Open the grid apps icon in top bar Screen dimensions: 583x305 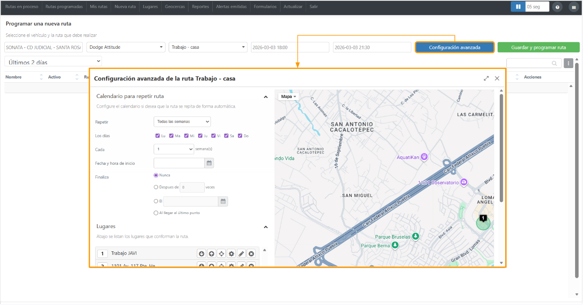pos(574,7)
